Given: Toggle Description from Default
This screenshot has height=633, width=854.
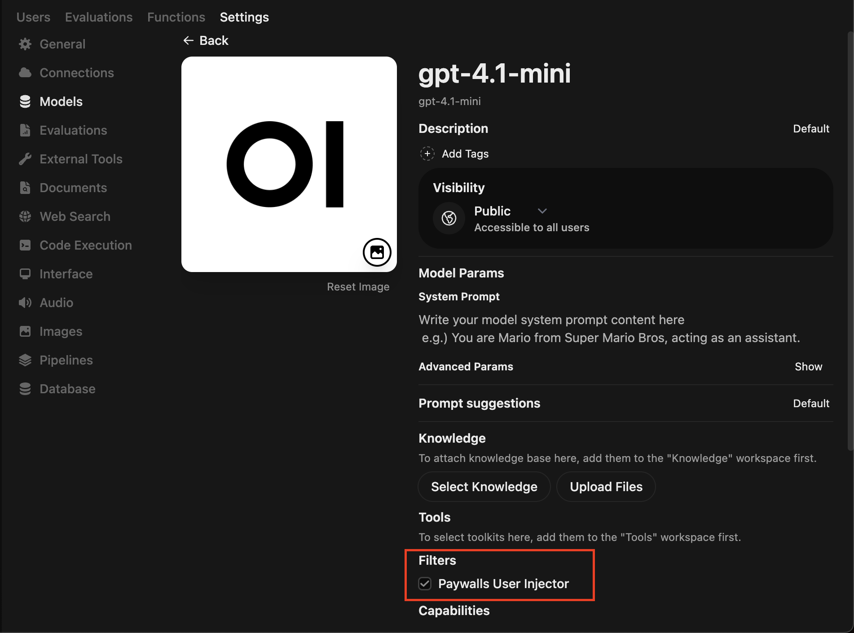Looking at the screenshot, I should pos(811,129).
